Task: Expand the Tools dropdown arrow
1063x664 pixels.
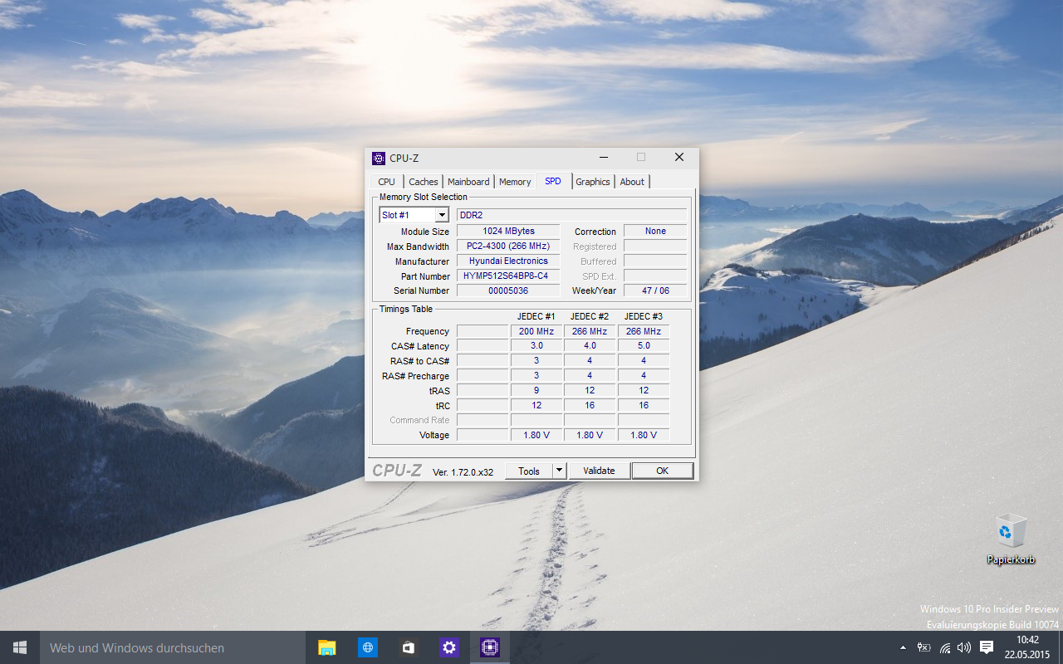Action: tap(559, 471)
